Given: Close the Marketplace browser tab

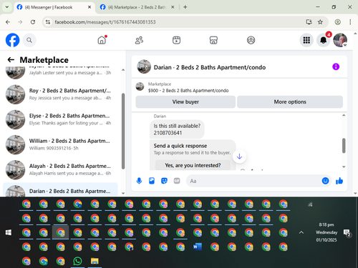Looking at the screenshot, I should tap(173, 7).
